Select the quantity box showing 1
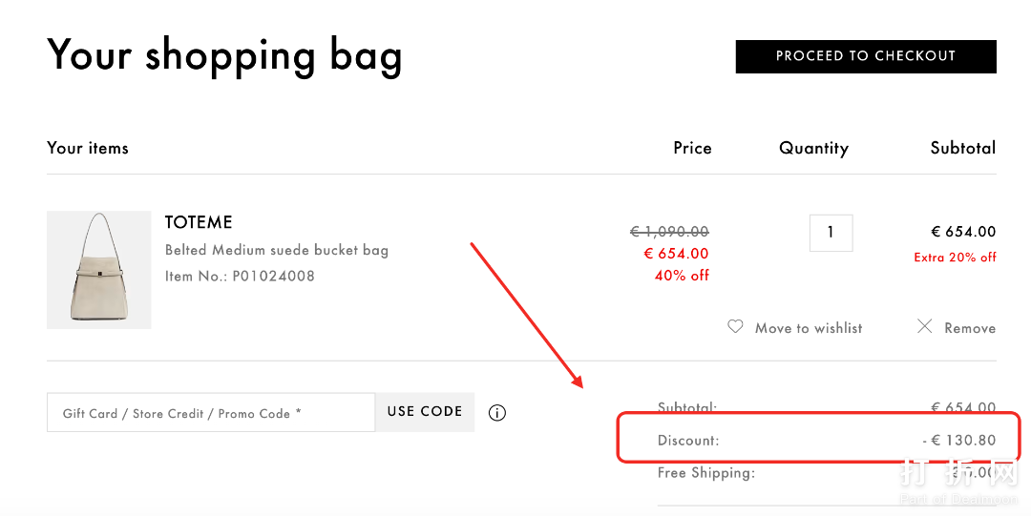1031x516 pixels. pyautogui.click(x=831, y=233)
